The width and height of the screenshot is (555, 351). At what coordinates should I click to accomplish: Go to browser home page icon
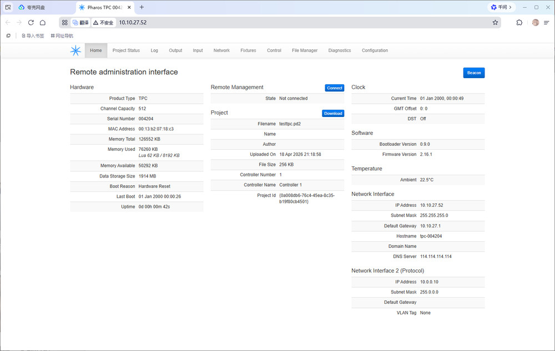(43, 23)
